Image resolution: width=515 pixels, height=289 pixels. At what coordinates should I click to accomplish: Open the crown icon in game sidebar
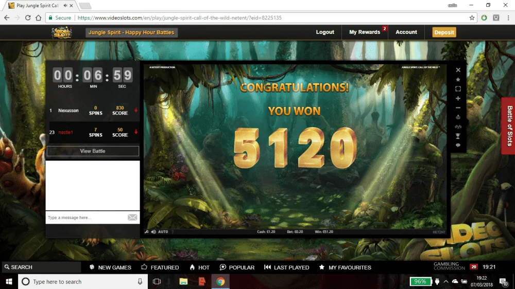point(458,117)
